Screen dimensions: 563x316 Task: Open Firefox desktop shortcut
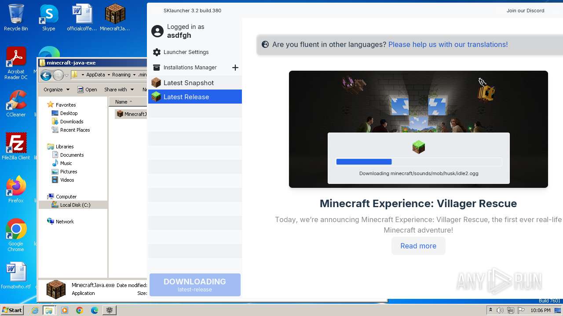16,189
